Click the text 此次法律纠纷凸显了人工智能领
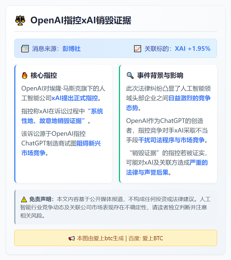The height and width of the screenshot is (260, 231). (168, 88)
